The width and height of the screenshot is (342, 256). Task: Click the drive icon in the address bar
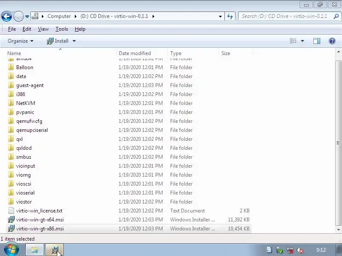tap(35, 16)
